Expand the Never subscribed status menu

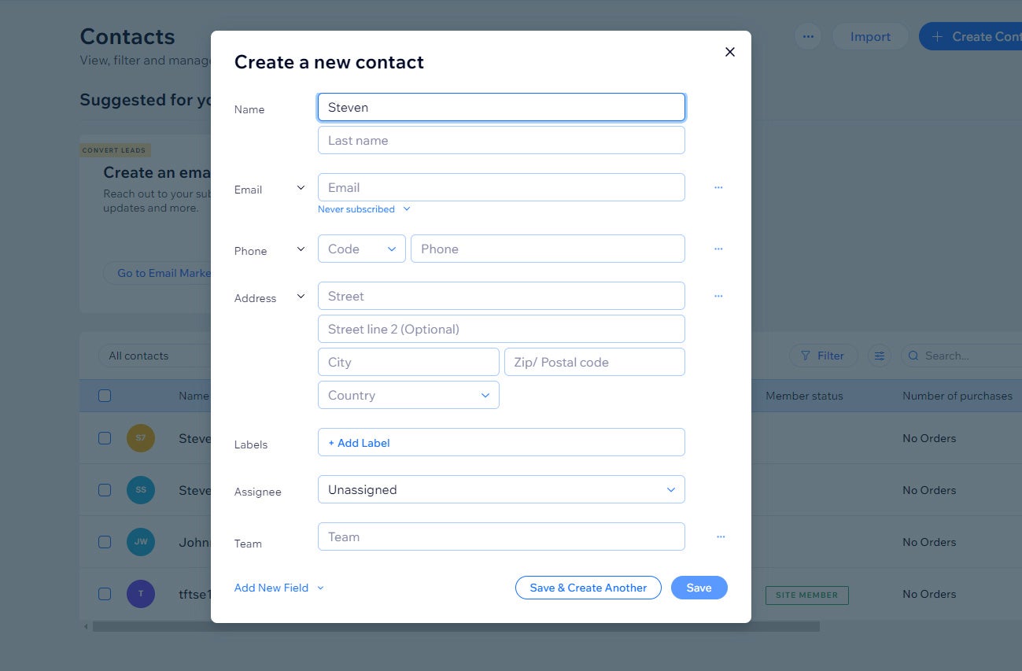364,209
